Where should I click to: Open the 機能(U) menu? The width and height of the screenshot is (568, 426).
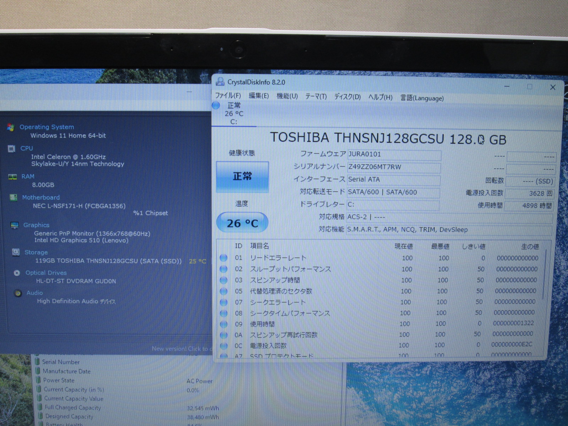tap(287, 96)
